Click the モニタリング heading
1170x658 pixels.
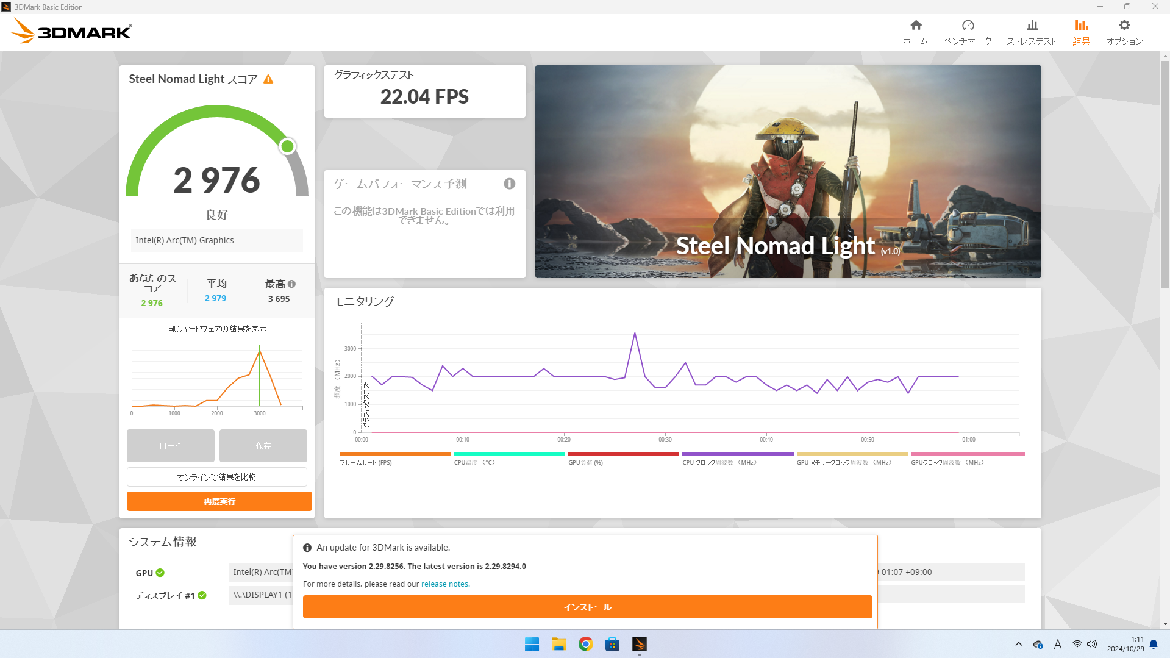point(363,301)
